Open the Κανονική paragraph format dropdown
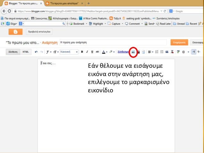 pos(69,52)
